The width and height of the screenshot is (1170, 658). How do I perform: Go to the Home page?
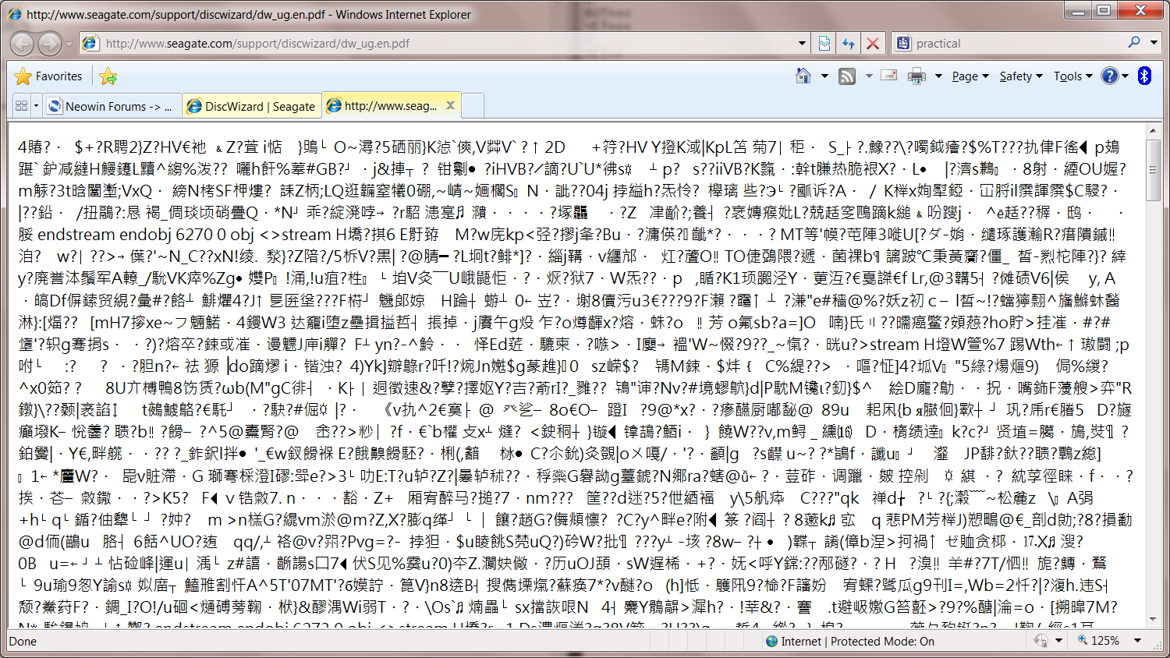[x=803, y=76]
